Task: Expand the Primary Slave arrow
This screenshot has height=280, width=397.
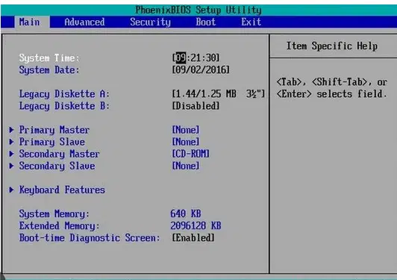Action: pyautogui.click(x=11, y=142)
